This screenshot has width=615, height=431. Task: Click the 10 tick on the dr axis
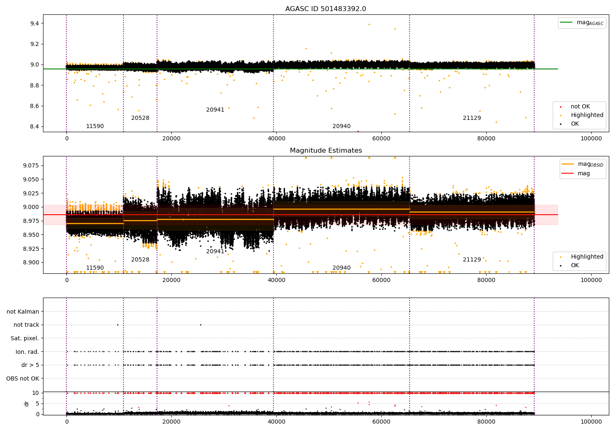(36, 393)
